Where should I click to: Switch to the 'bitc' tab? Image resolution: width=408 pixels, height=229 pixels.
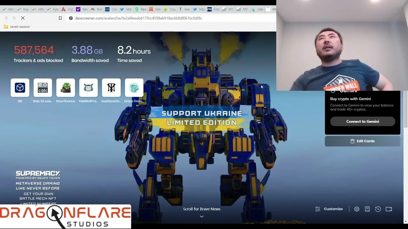coord(8,9)
